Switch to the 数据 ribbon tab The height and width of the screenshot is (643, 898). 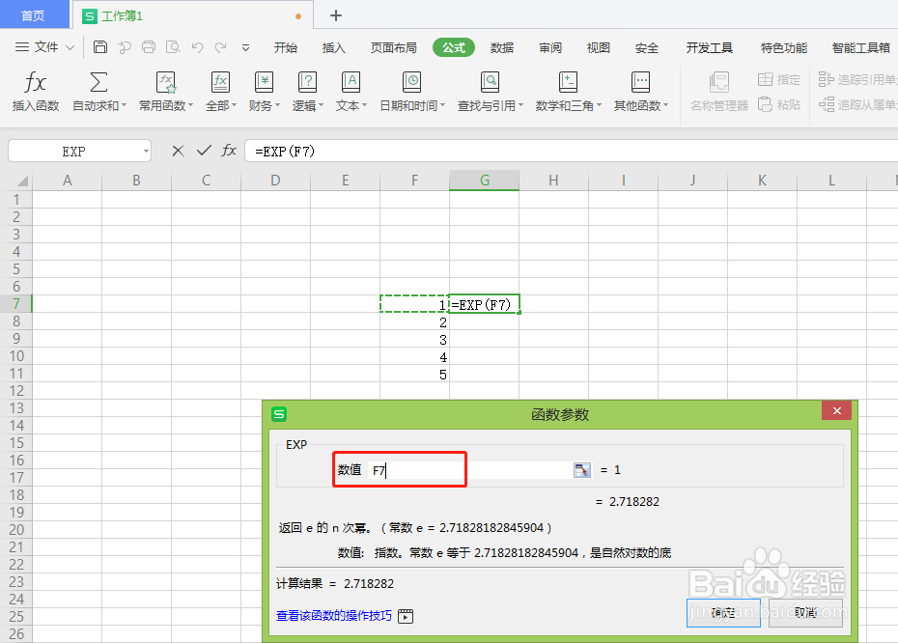click(502, 46)
